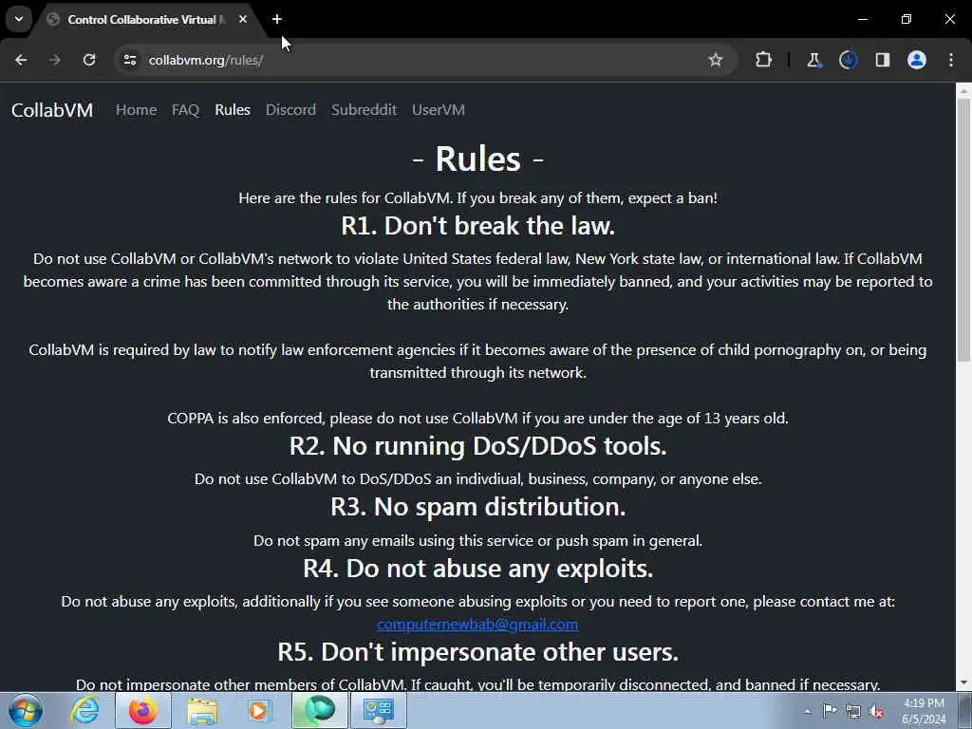The width and height of the screenshot is (972, 729).
Task: Click the 'R2. No running DoS/DDoS tools.' heading
Action: tap(478, 446)
